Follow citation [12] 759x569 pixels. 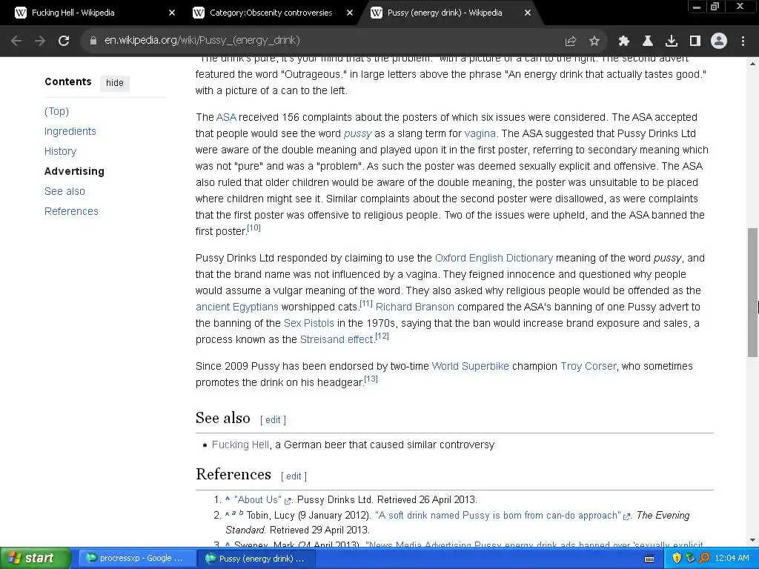click(x=382, y=336)
